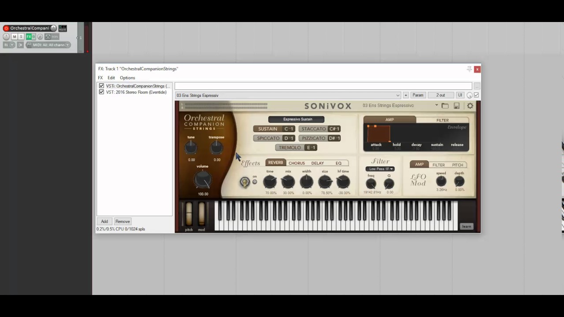Click the filter freq knob
This screenshot has width=564, height=317.
(371, 184)
